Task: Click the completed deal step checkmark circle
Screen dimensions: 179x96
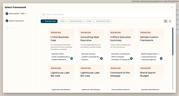Action: tap(7, 14)
